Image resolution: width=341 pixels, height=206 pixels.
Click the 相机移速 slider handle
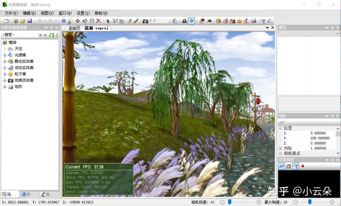[x=229, y=202]
